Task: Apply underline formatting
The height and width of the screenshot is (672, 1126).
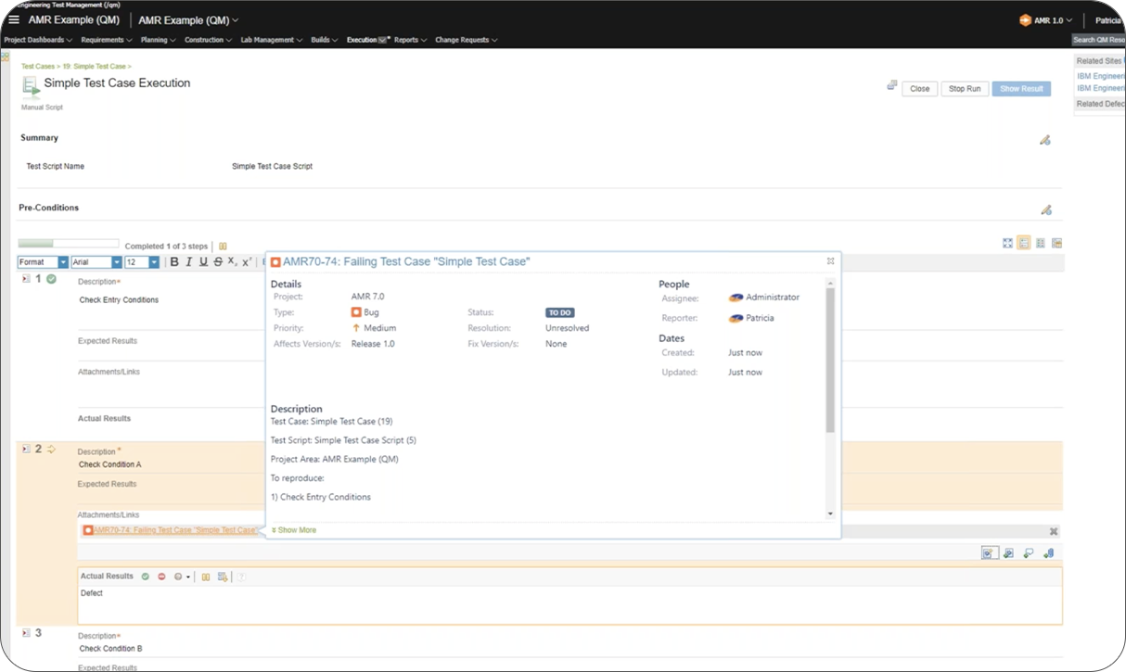Action: (203, 262)
